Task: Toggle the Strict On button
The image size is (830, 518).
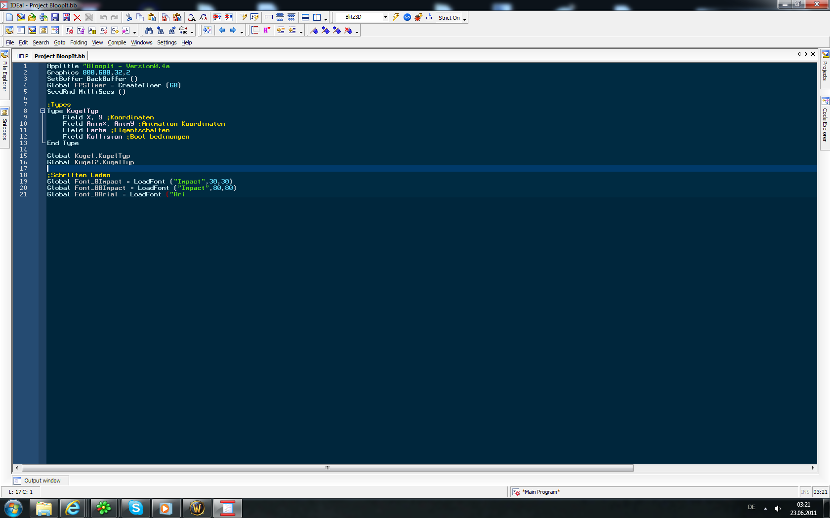Action: 449,18
